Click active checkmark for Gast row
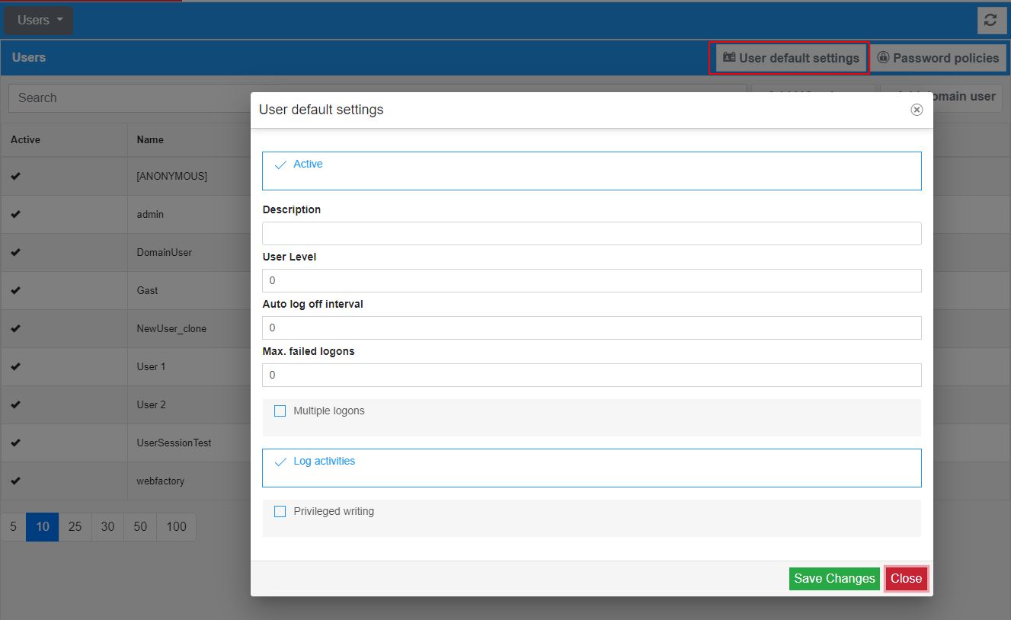Screen dimensions: 1011x620 (x=16, y=290)
